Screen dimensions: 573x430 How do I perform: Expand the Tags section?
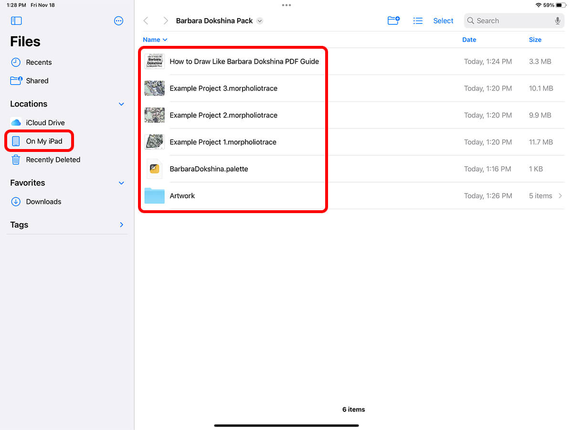[x=121, y=225]
